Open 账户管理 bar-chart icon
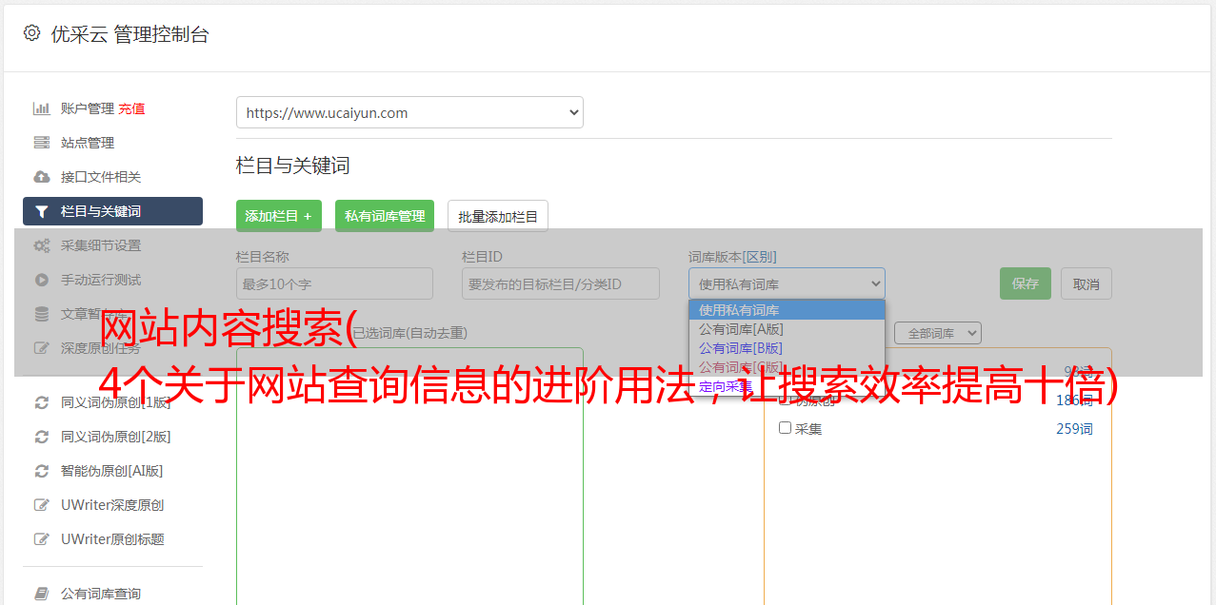This screenshot has width=1216, height=605. click(x=41, y=108)
